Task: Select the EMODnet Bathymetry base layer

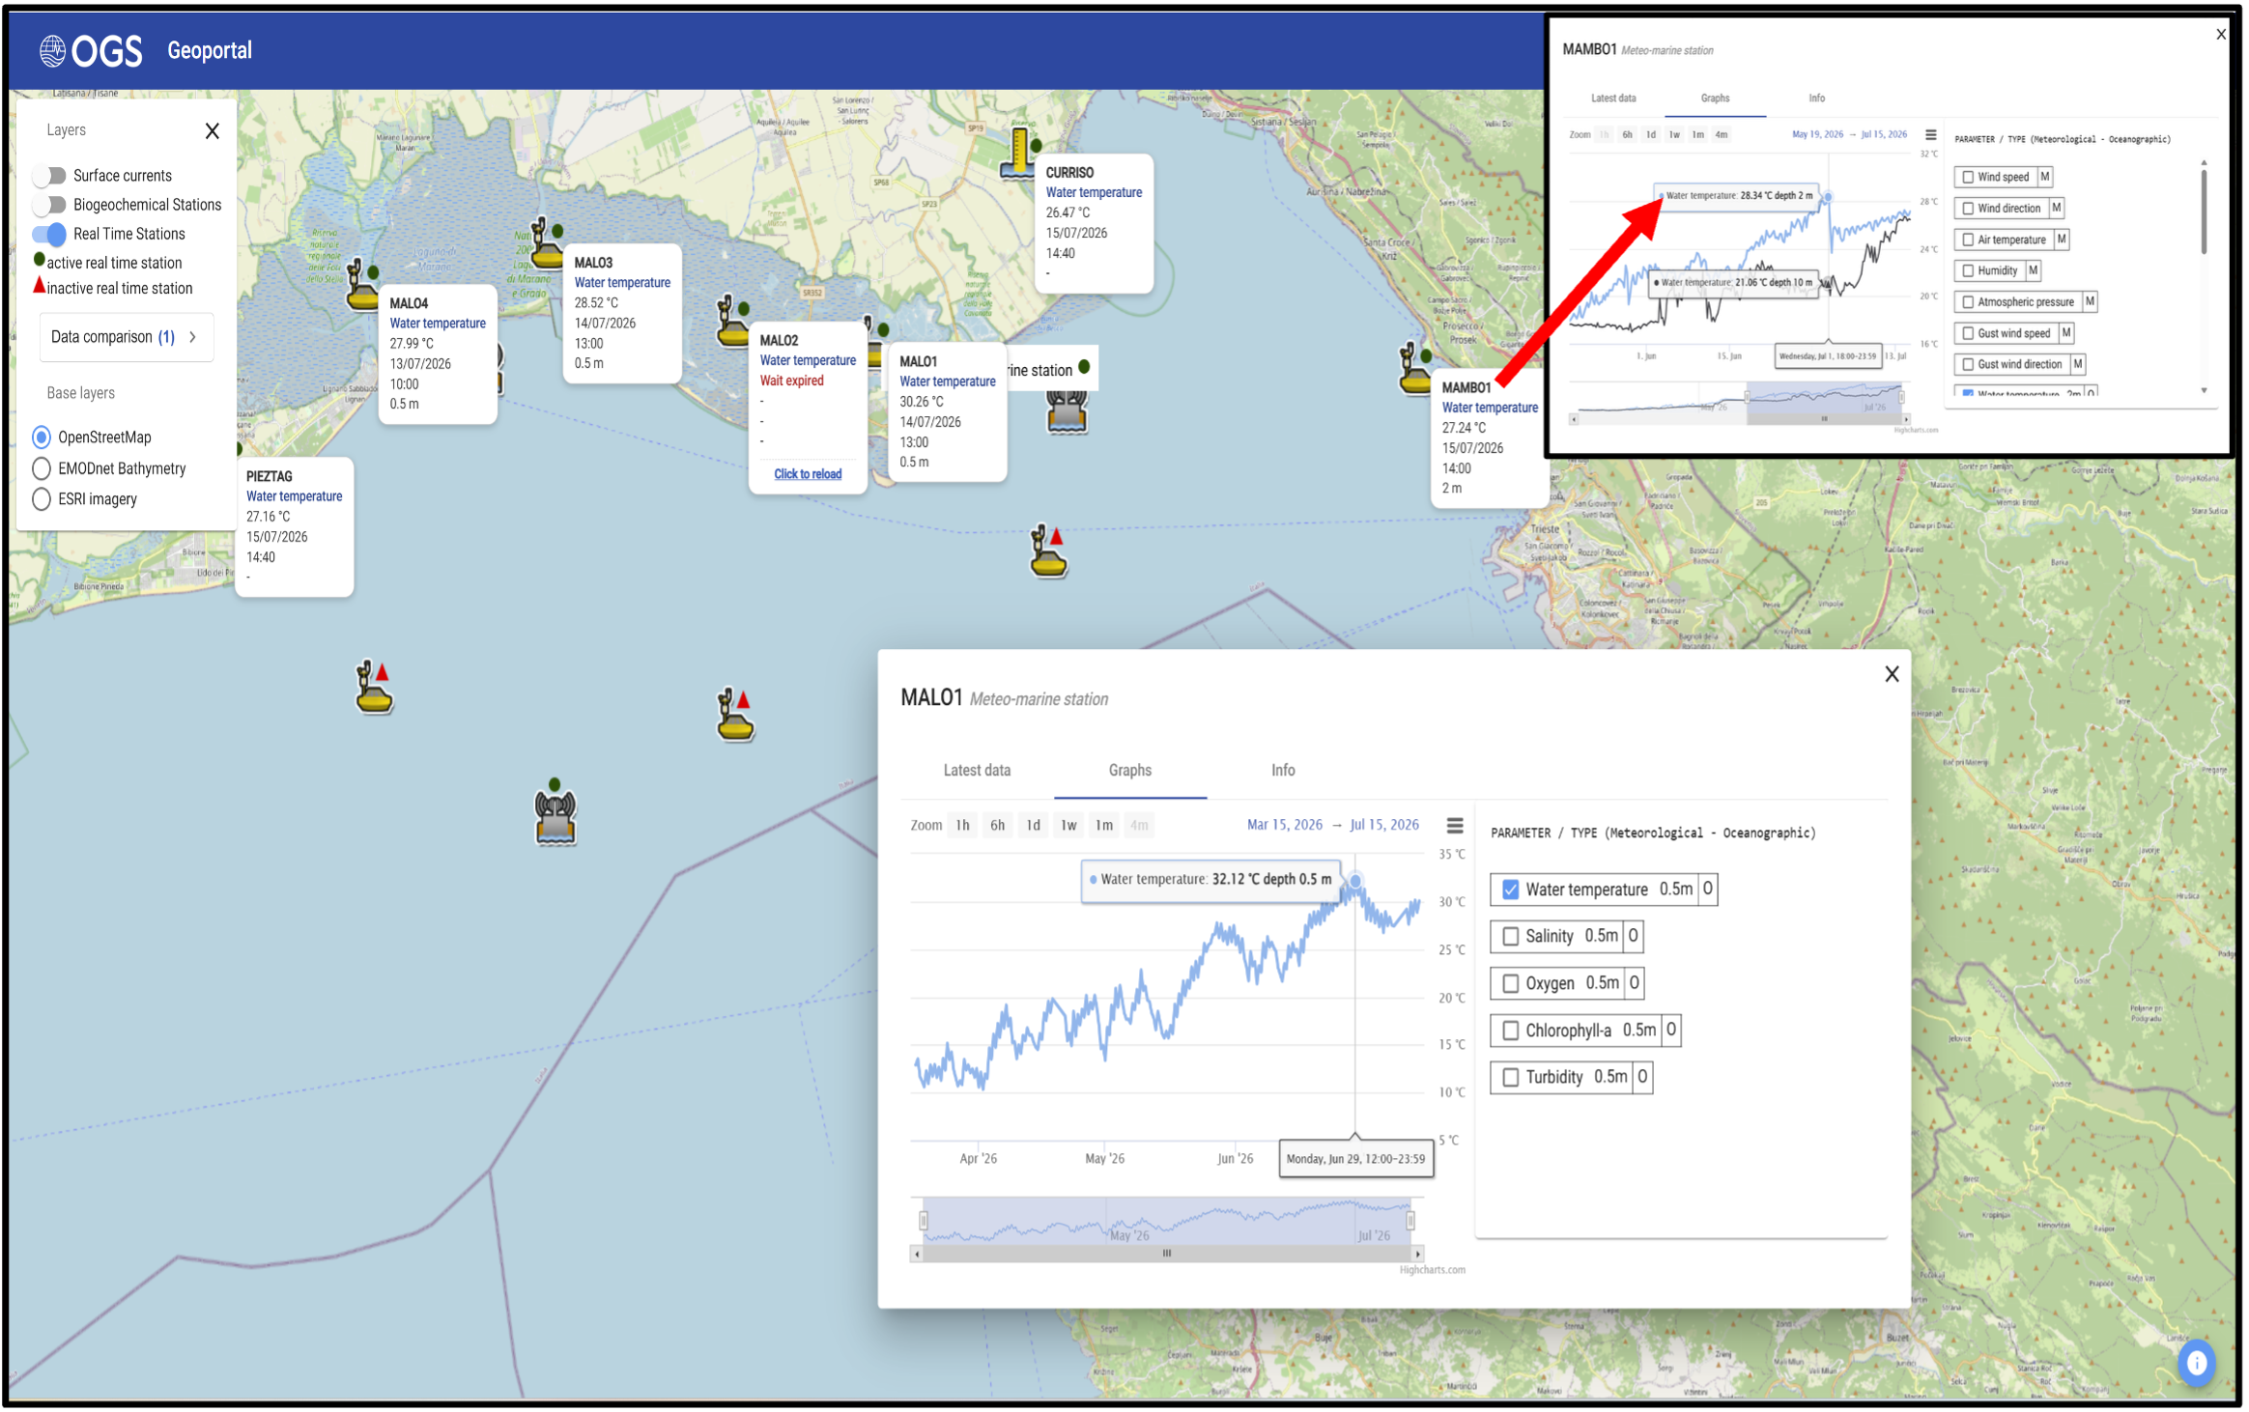Action: [42, 468]
